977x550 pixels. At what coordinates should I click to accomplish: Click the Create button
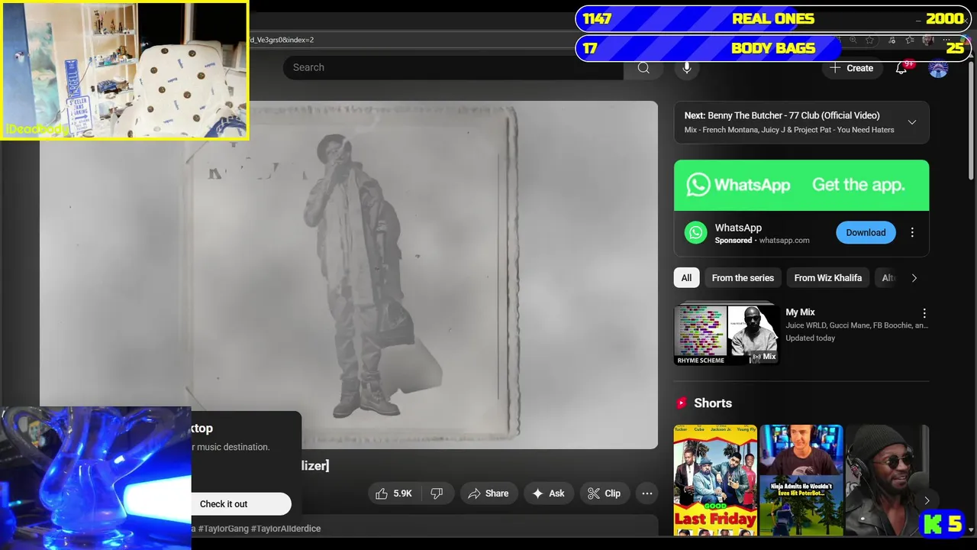(851, 68)
